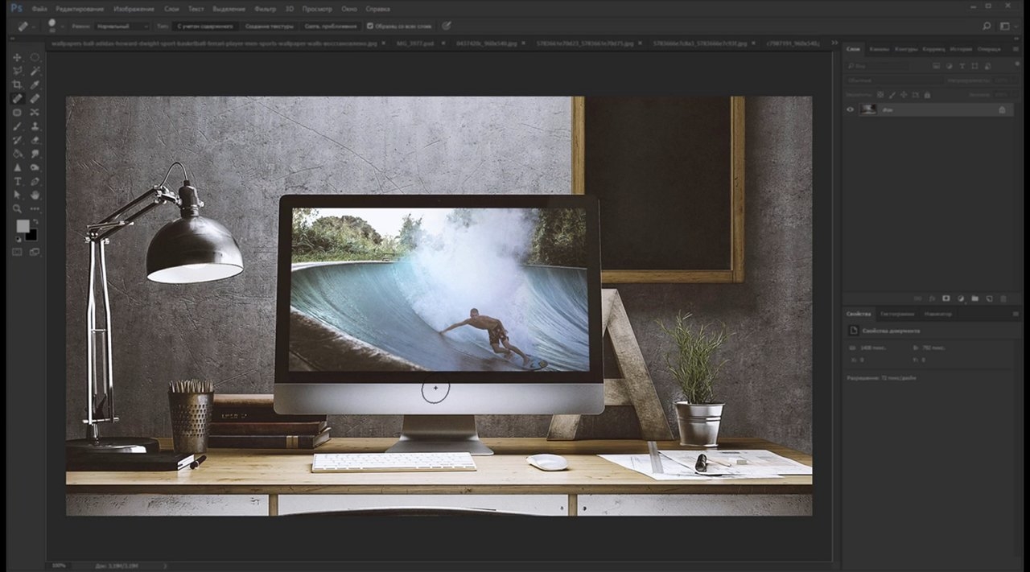This screenshot has width=1030, height=572.
Task: Select the Crop tool
Action: point(17,84)
